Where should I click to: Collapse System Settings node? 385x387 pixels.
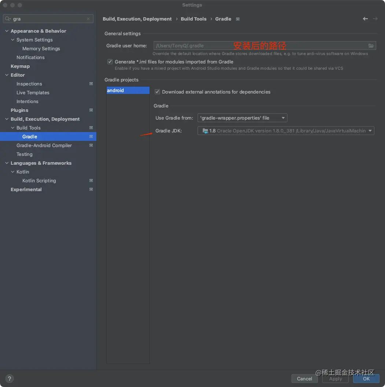click(x=13, y=40)
